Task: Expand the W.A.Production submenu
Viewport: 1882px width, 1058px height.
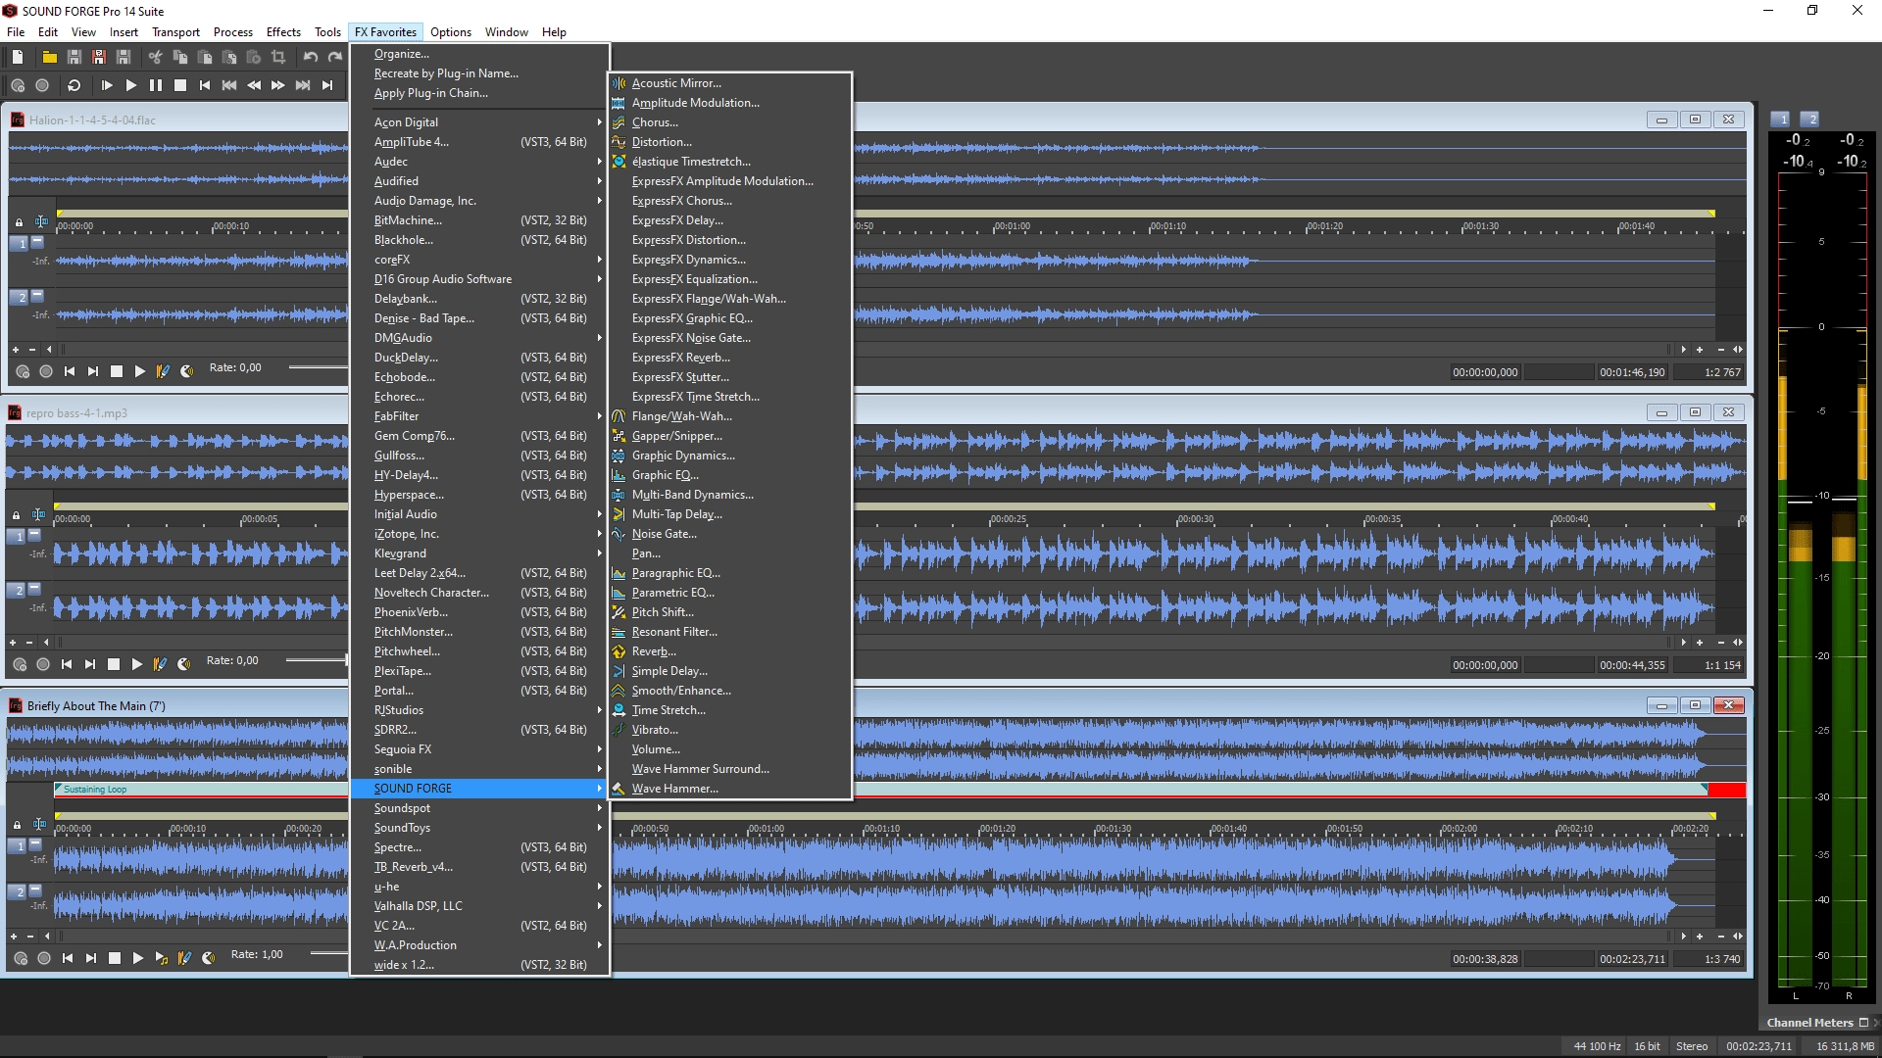Action: point(479,945)
